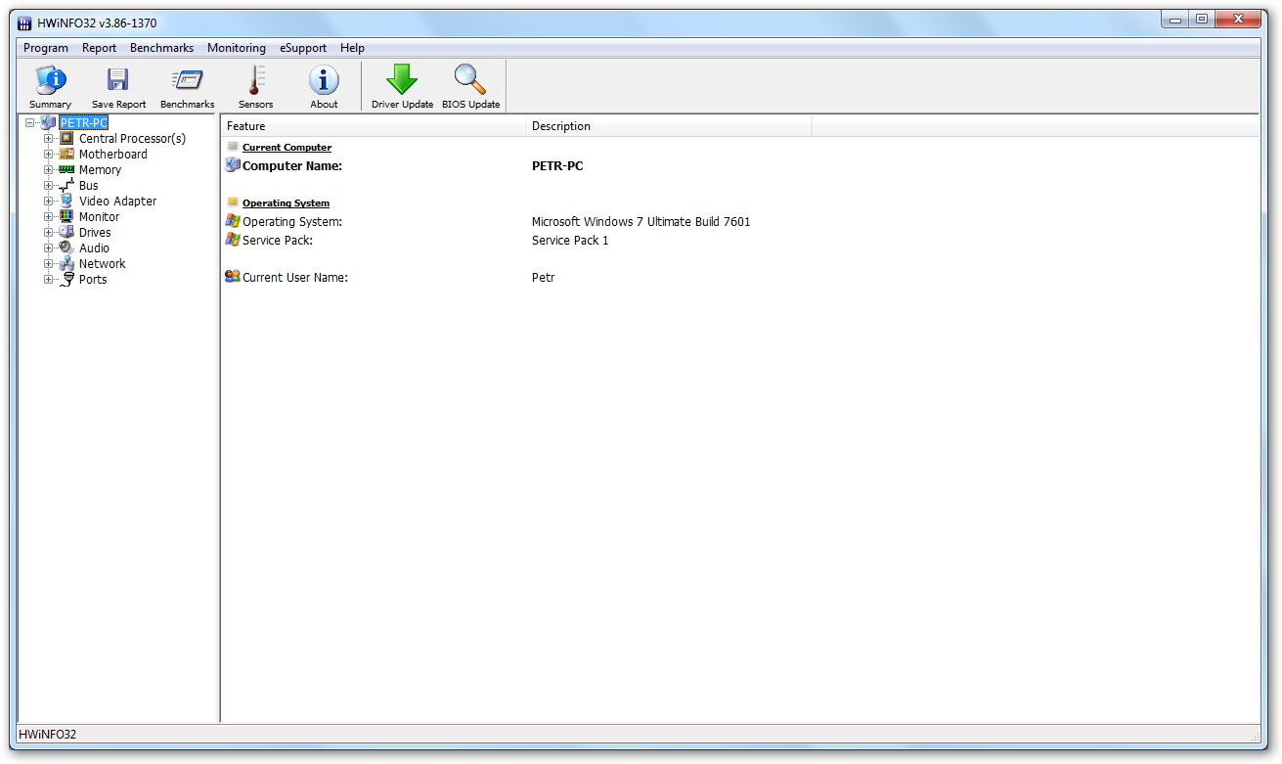
Task: Click the Monitor tree icon
Action: pos(66,217)
